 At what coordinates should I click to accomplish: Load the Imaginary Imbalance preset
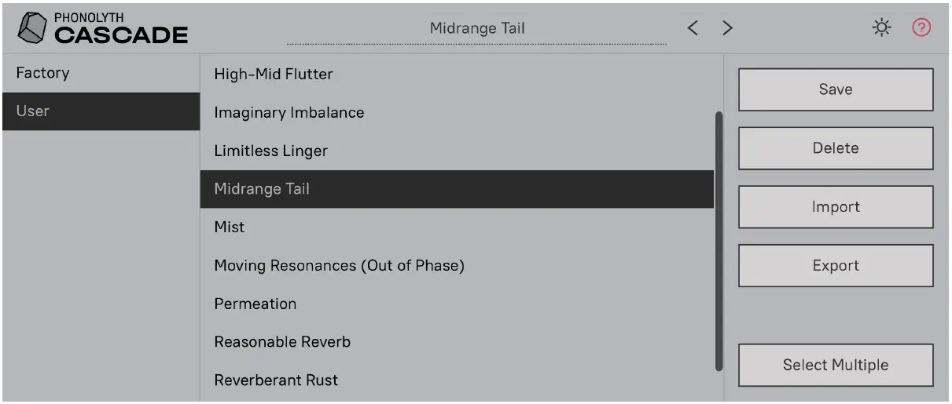289,112
